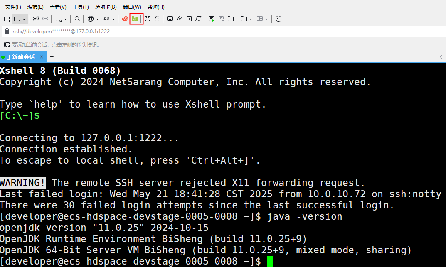The width and height of the screenshot is (446, 267).
Task: Add a new tab with plus button
Action: tap(52, 57)
